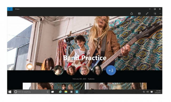
Task: Select the curly-haired person avatar
Action: pos(71,70)
